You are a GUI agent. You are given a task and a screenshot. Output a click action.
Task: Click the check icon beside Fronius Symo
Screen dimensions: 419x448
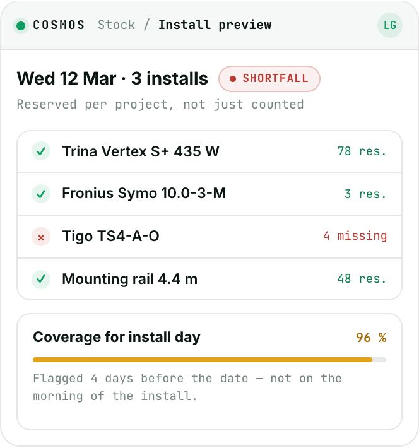(x=41, y=194)
